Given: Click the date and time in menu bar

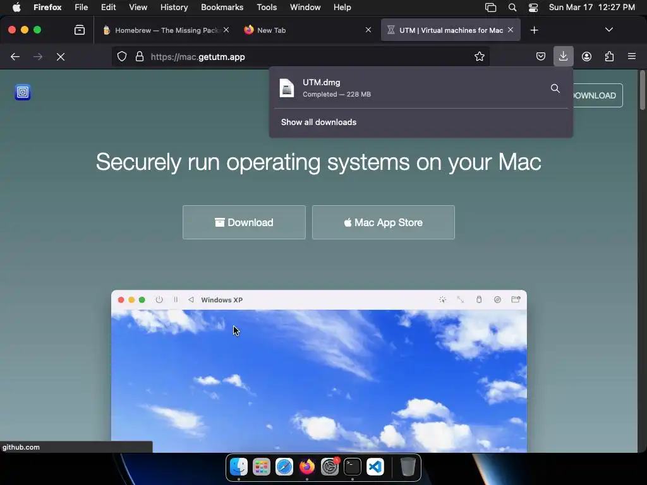Looking at the screenshot, I should (591, 8).
